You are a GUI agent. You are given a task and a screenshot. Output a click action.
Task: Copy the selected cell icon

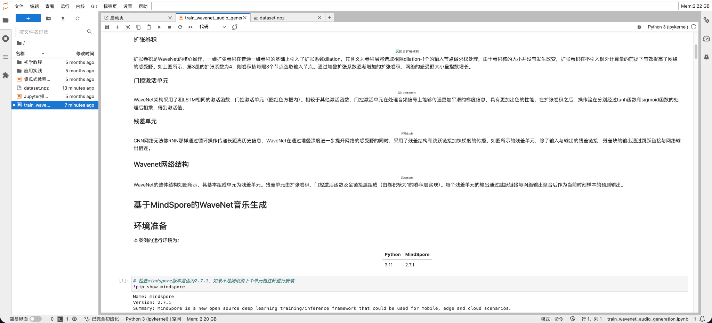click(138, 27)
